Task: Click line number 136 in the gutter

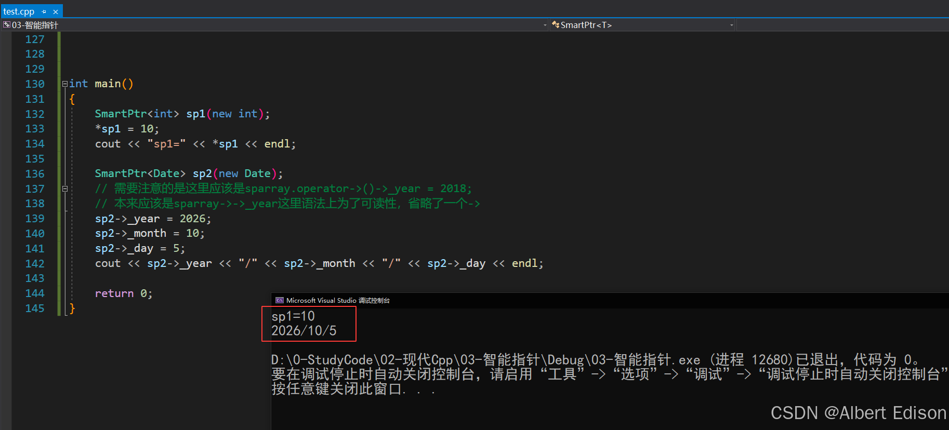Action: [35, 173]
